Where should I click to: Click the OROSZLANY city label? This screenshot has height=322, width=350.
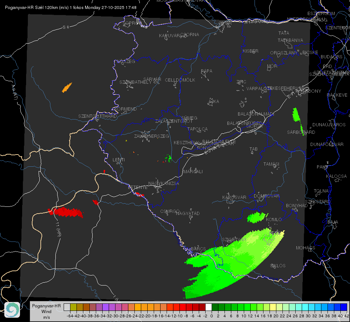pyautogui.click(x=284, y=53)
